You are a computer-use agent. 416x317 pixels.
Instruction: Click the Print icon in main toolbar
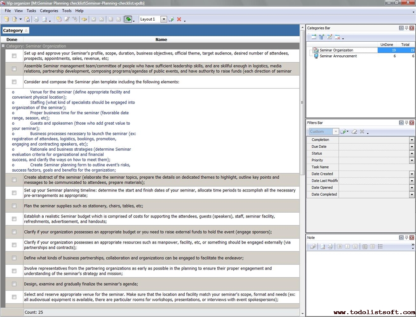[x=36, y=19]
